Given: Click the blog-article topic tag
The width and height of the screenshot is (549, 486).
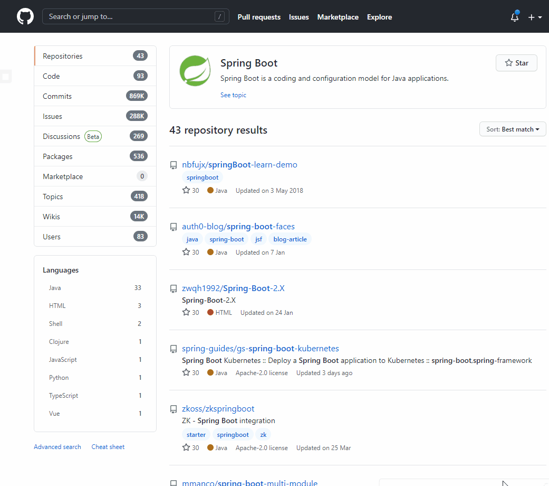Looking at the screenshot, I should tap(290, 239).
